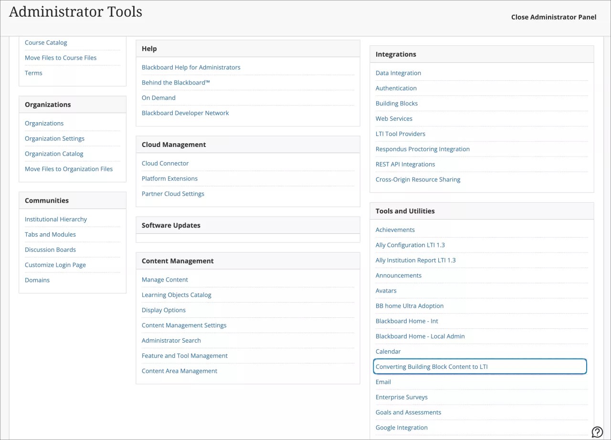Open the Help question mark icon
The height and width of the screenshot is (440, 611).
(597, 431)
